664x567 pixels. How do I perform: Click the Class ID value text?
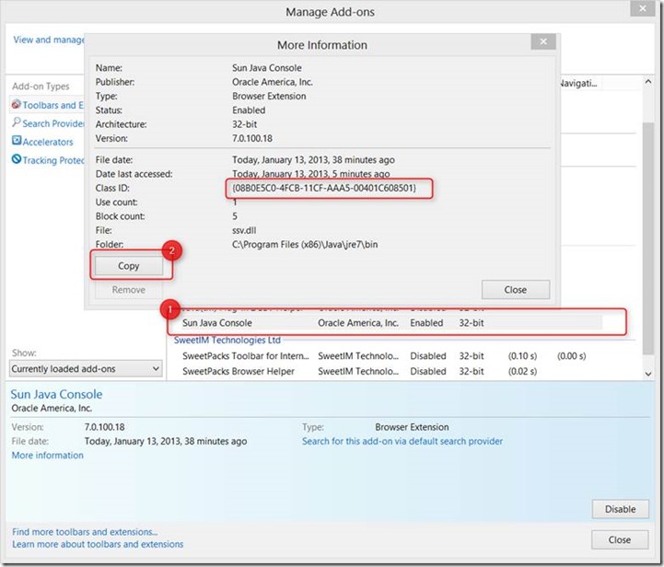(324, 188)
